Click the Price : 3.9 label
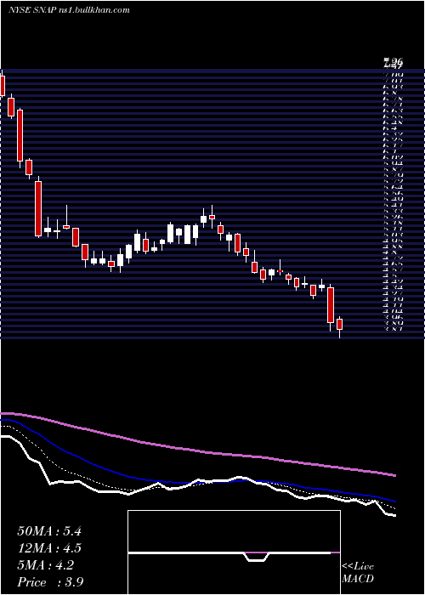425x595 pixels. pyautogui.click(x=50, y=582)
